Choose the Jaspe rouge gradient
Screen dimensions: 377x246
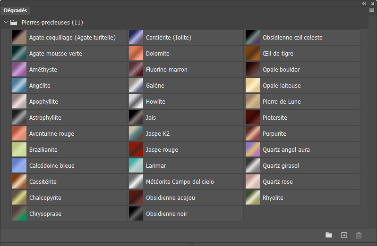(136, 150)
